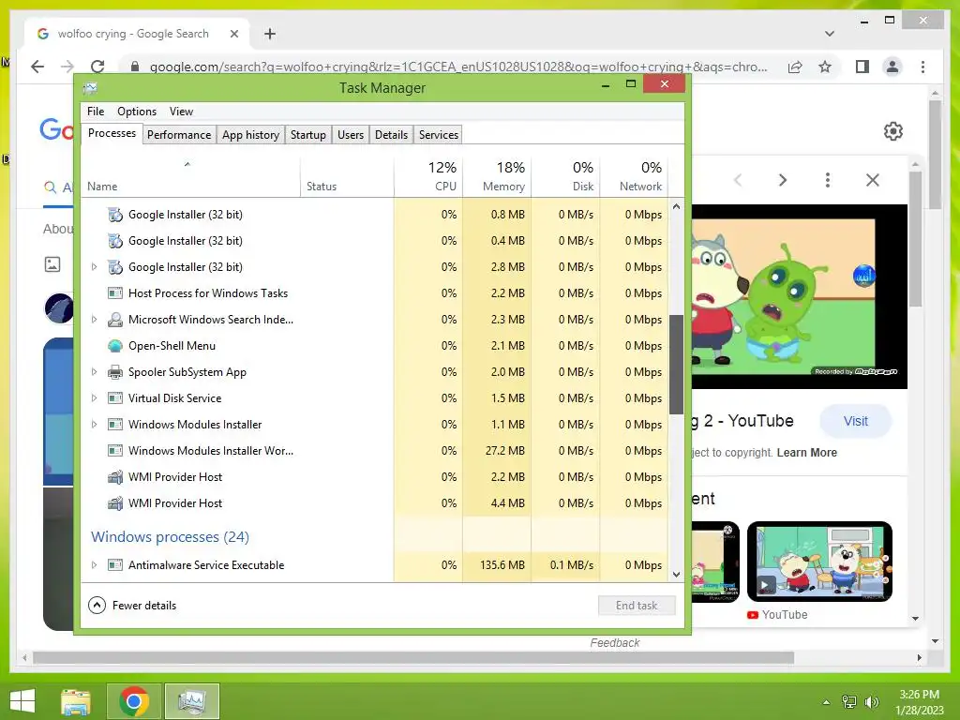Open the main Wolfoo preview image
The height and width of the screenshot is (720, 960).
[x=799, y=296]
